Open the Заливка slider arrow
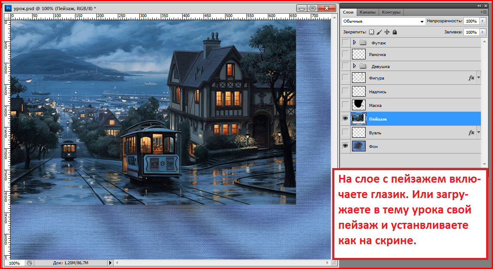The height and width of the screenshot is (269, 493). point(483,32)
